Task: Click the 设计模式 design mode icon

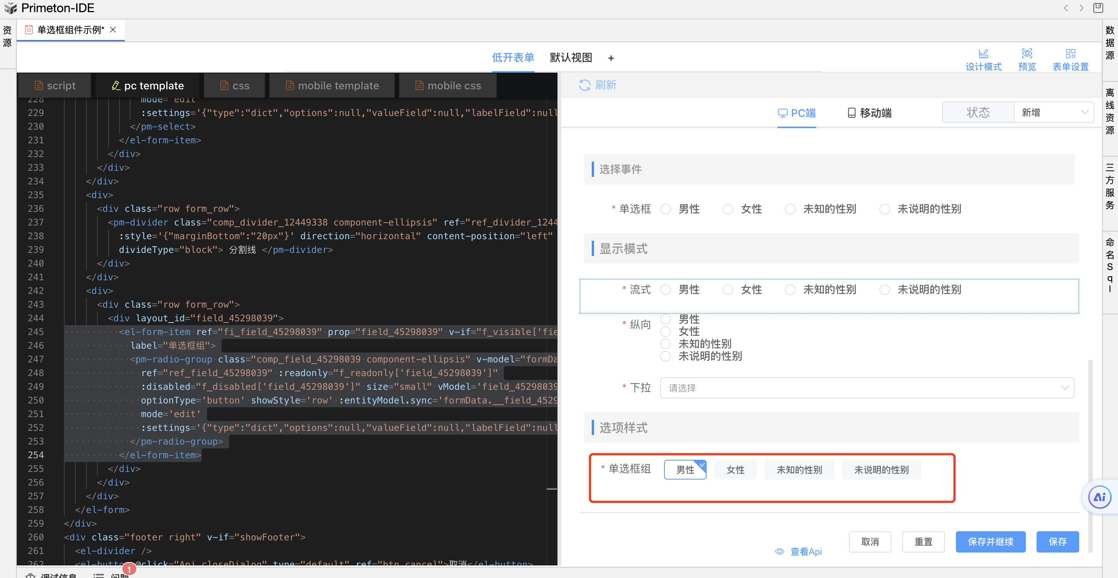Action: 983,53
